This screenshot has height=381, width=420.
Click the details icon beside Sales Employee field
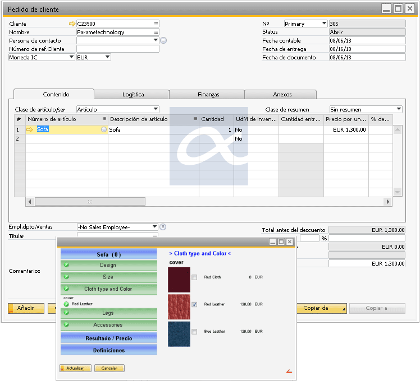(x=163, y=227)
